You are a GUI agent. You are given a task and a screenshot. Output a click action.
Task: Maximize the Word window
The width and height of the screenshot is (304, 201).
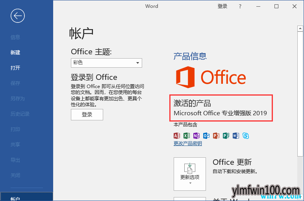(x=276, y=6)
